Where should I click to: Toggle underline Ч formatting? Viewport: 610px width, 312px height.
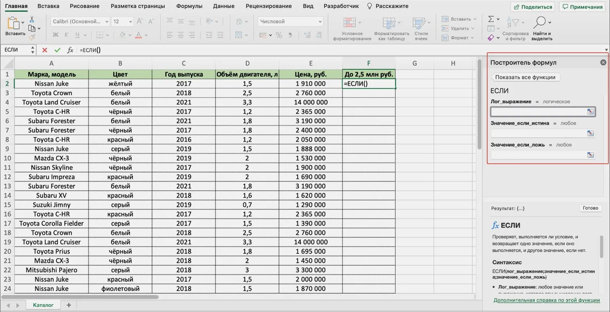(x=77, y=35)
